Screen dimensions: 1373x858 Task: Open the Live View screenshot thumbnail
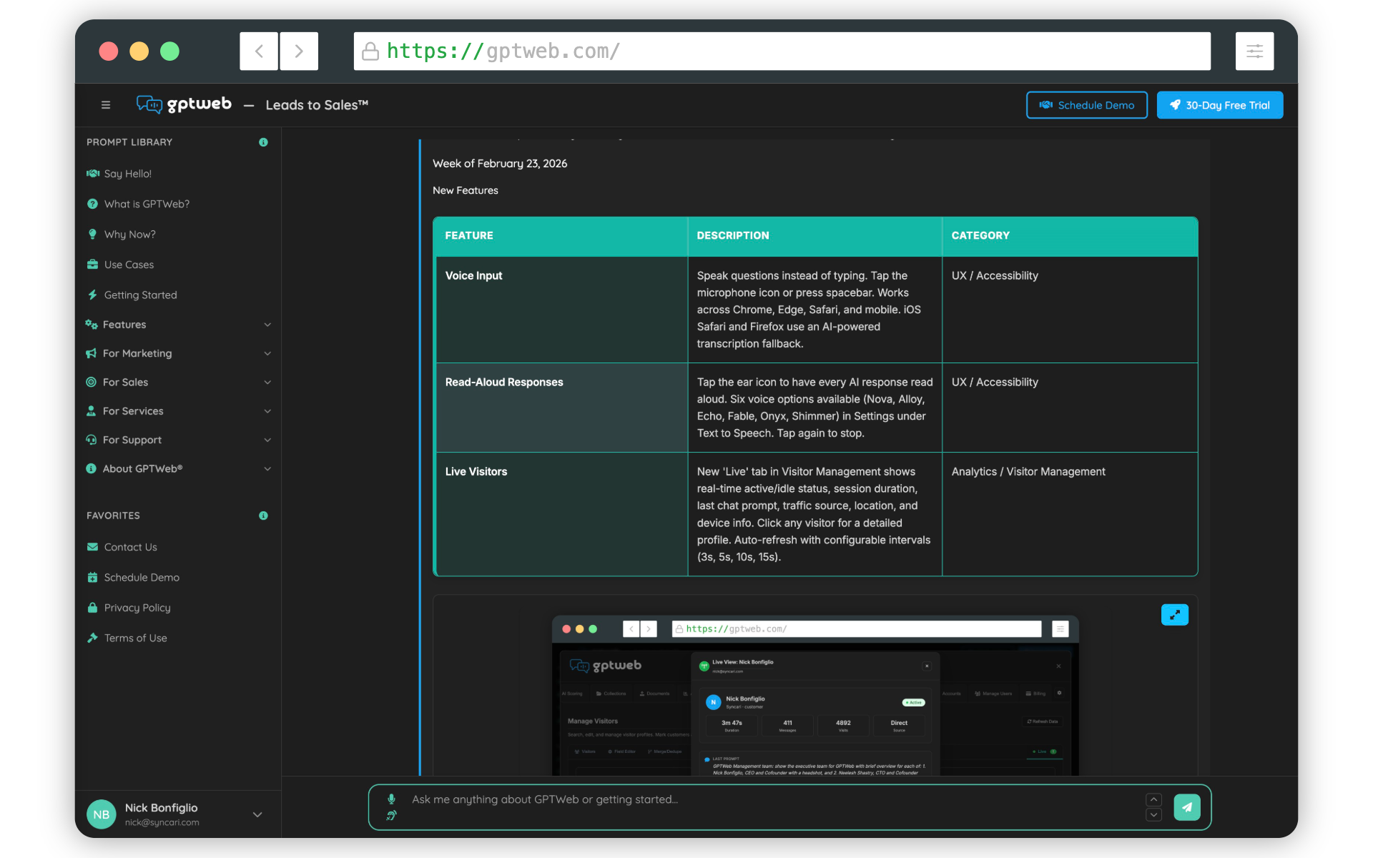(815, 695)
